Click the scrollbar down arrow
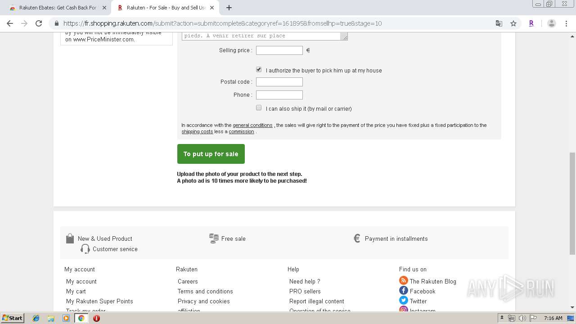This screenshot has height=324, width=576. pos(572,307)
